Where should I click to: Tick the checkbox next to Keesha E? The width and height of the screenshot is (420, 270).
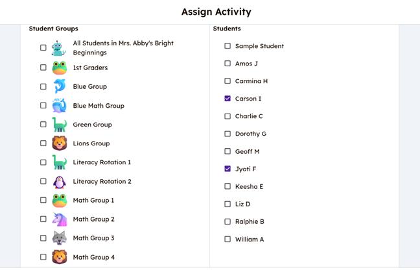pyautogui.click(x=227, y=186)
